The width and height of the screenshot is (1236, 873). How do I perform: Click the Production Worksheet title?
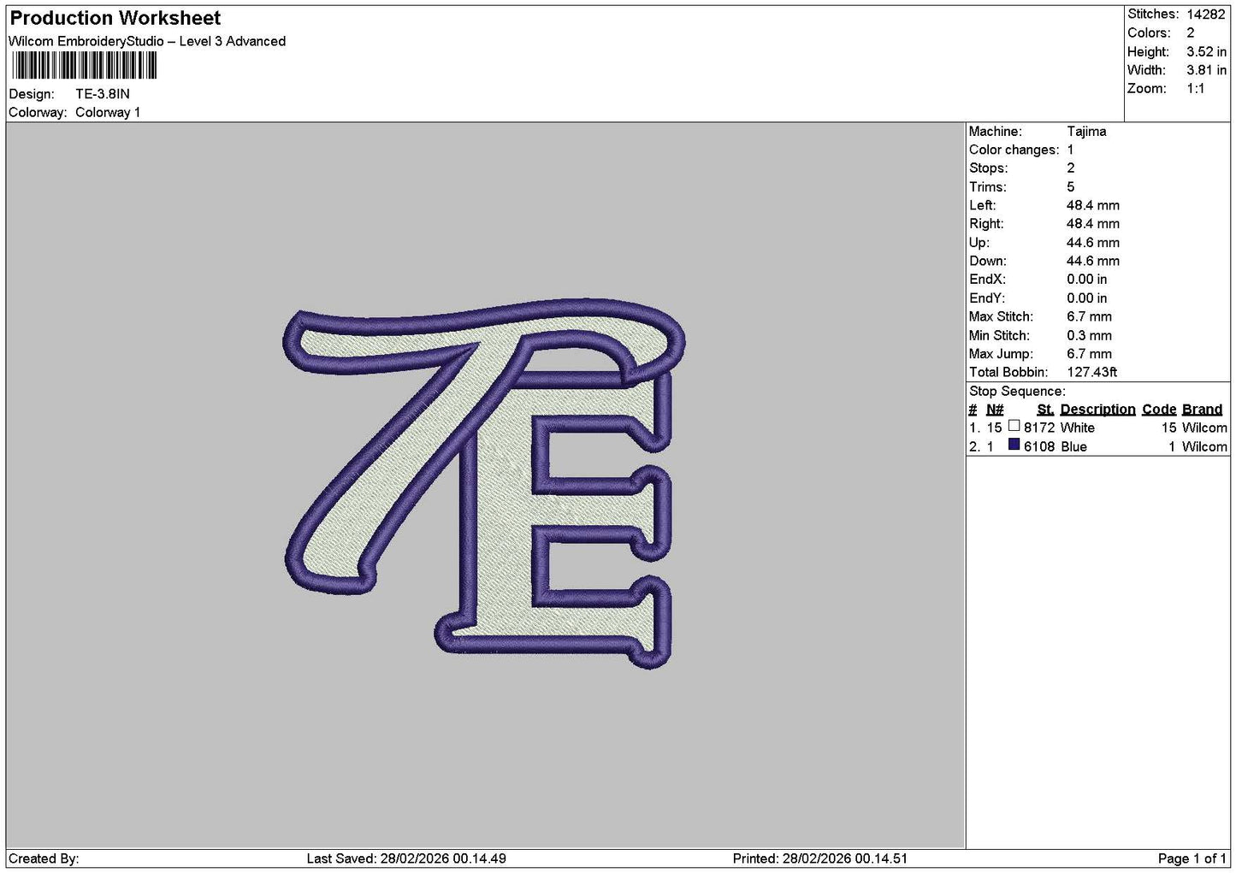pyautogui.click(x=115, y=18)
